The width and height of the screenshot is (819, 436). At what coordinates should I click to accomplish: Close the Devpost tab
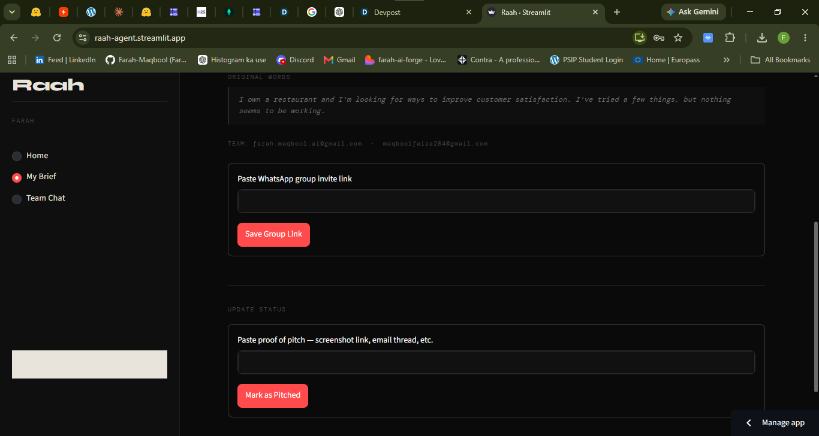pos(469,12)
